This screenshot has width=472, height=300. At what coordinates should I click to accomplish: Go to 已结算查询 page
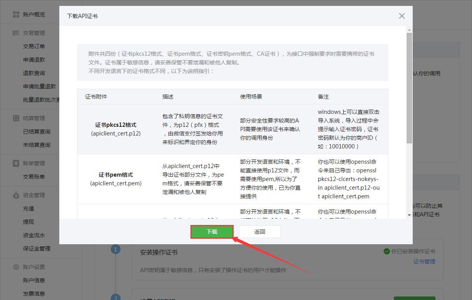tap(37, 132)
